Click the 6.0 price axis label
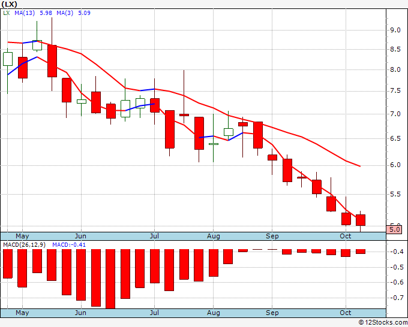 click(395, 165)
